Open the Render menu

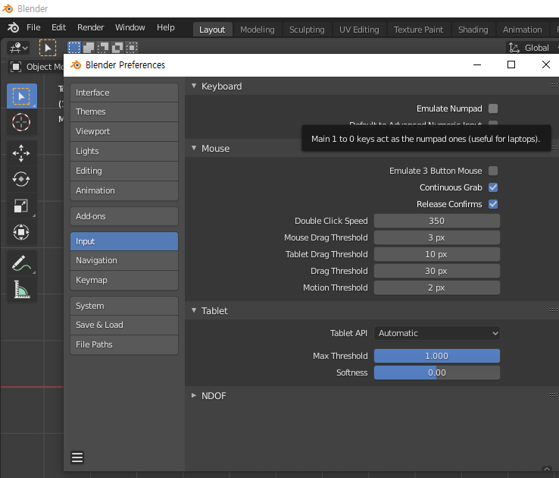coord(91,27)
